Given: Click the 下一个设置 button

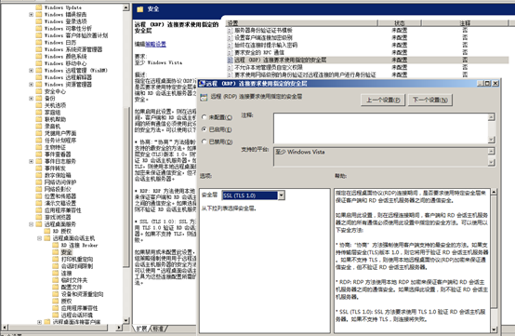Looking at the screenshot, I should pyautogui.click(x=430, y=100).
